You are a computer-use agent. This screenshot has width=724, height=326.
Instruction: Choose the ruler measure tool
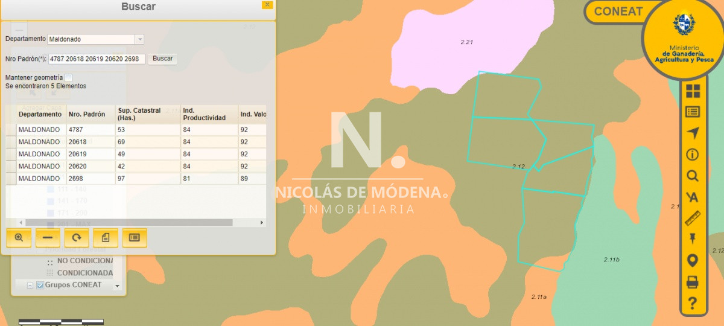tap(693, 218)
